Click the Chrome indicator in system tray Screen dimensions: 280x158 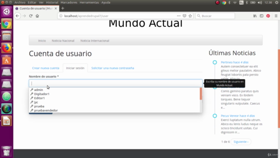tap(224, 3)
